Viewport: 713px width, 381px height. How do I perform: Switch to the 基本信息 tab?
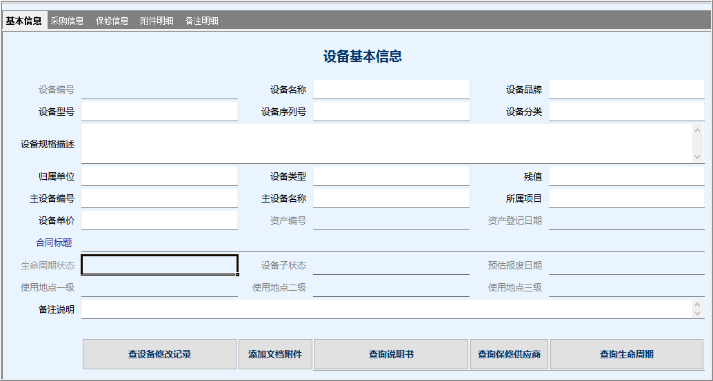(x=24, y=21)
